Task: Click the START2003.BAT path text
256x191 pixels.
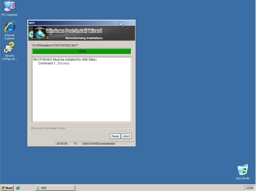Action: tap(55, 45)
